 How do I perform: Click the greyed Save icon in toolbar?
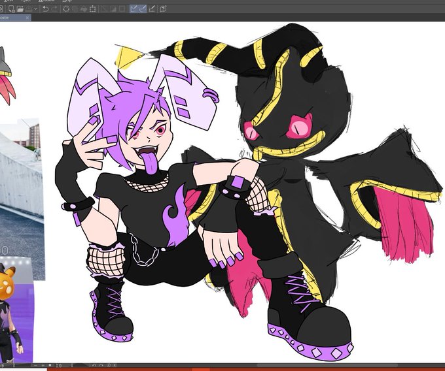[x=29, y=9]
